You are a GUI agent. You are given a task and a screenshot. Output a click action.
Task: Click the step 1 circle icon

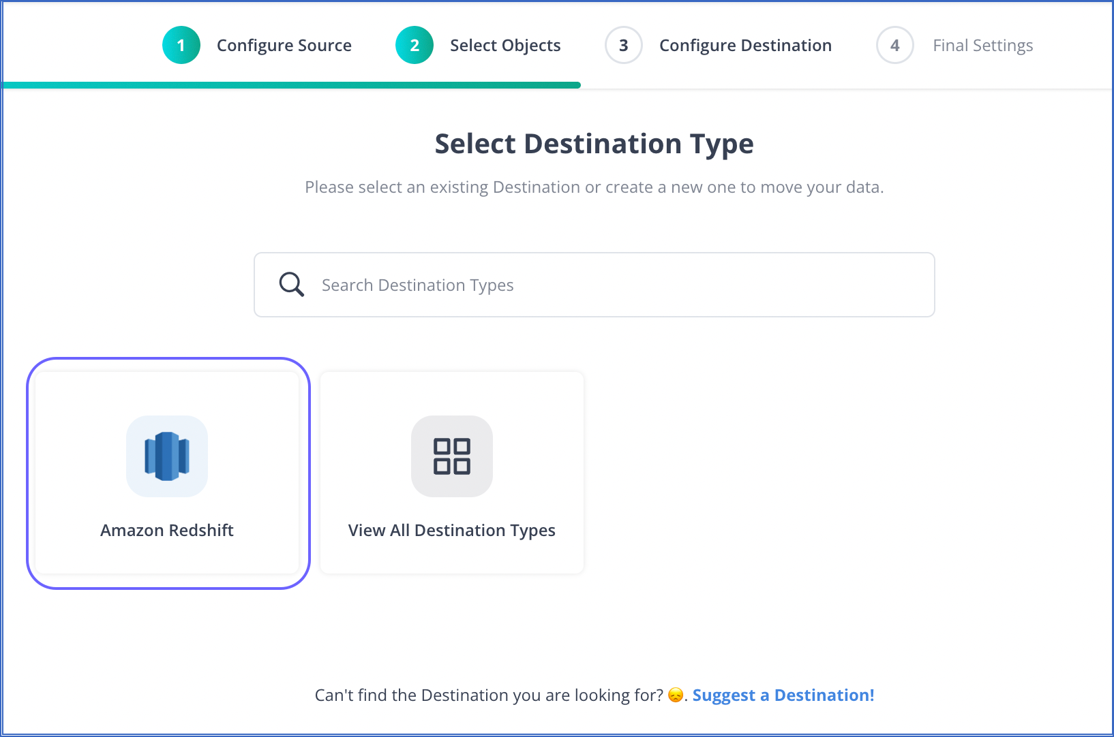click(181, 45)
